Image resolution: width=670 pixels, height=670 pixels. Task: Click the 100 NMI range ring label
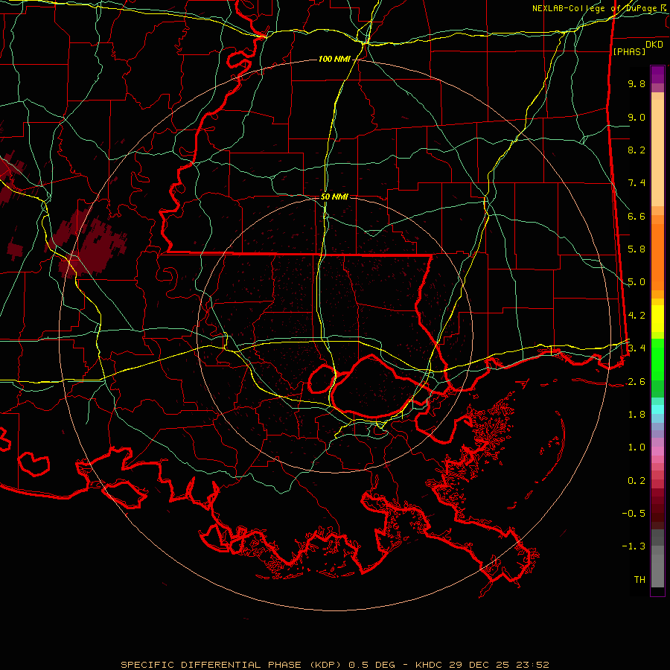click(334, 59)
